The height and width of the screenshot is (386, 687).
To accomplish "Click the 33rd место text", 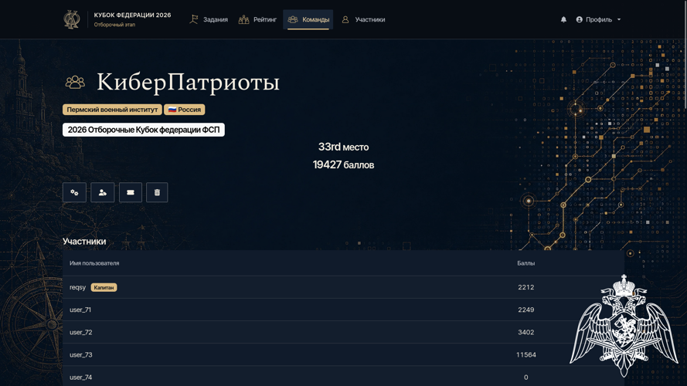I will (x=343, y=147).
